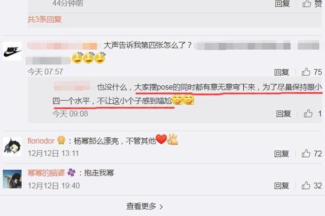Click the purple flower badge beside 幂幂的脑婆
The width and height of the screenshot is (325, 216).
click(x=71, y=172)
